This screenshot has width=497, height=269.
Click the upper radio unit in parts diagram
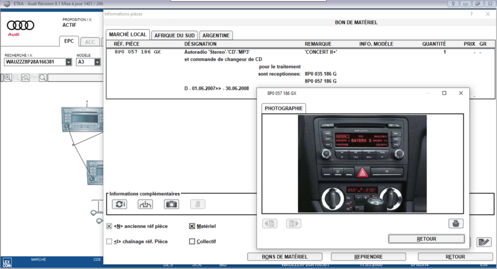[x=82, y=119]
